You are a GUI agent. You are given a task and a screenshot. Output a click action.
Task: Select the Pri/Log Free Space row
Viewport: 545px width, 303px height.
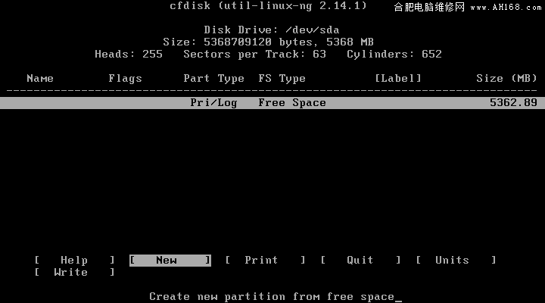(x=272, y=103)
